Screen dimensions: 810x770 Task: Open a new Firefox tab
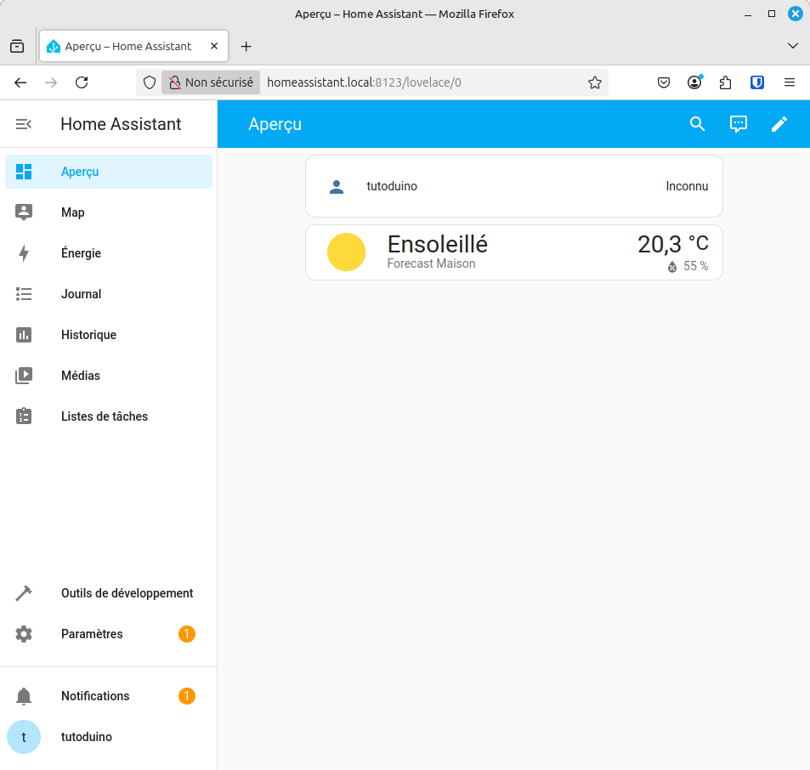pyautogui.click(x=246, y=47)
